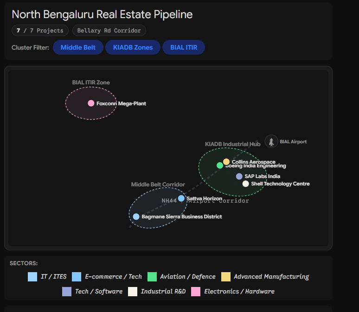359x312 pixels.
Task: Select the Boeing India Engineering green marker
Action: click(220, 165)
